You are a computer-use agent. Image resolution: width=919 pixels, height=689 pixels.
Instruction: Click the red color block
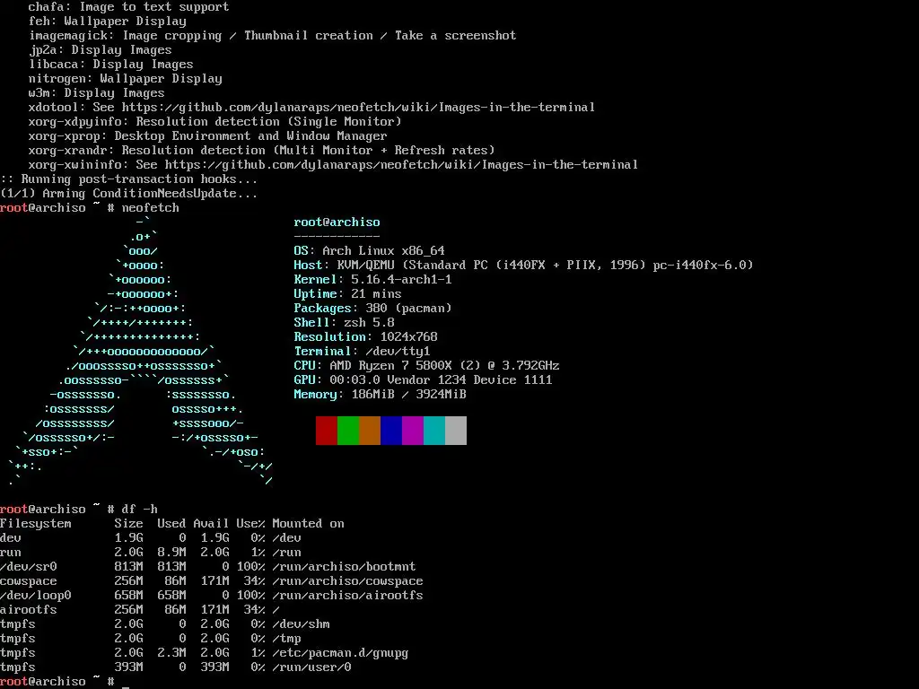point(327,431)
